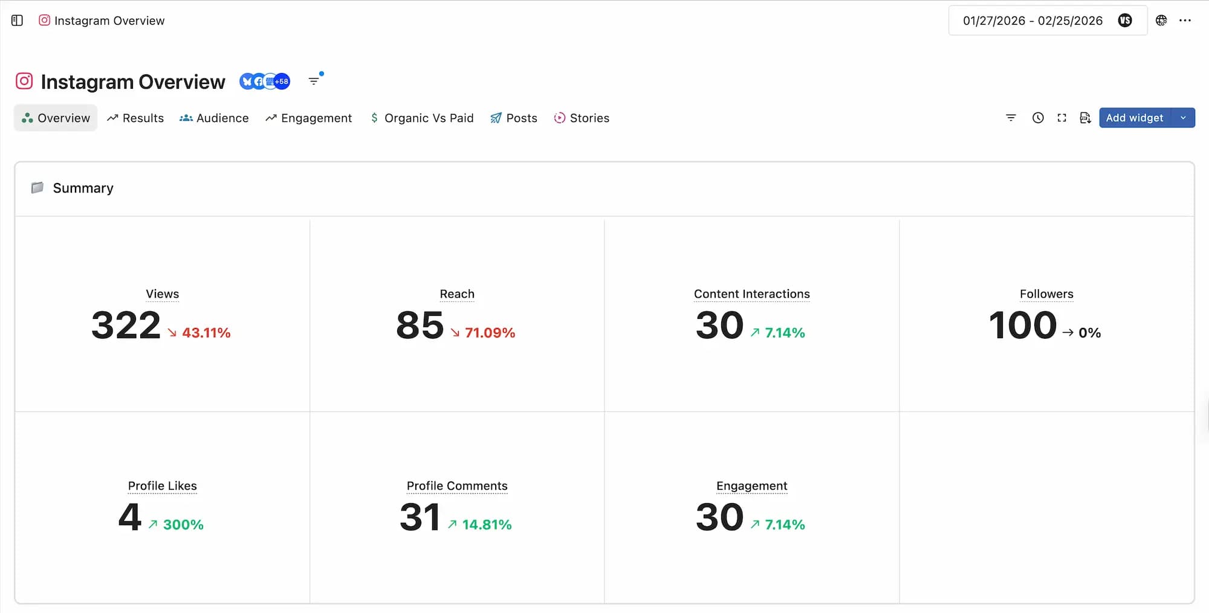Open the date range picker
This screenshot has width=1209, height=613.
tap(1032, 21)
